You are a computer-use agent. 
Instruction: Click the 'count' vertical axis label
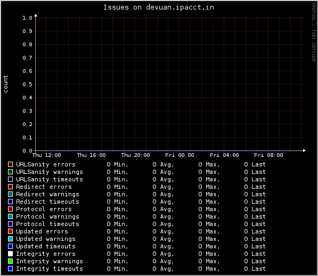5,84
